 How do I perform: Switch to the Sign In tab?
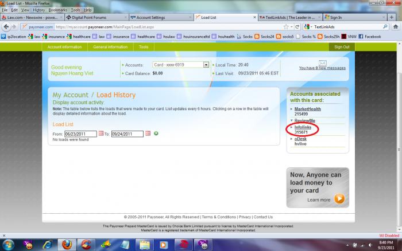pyautogui.click(x=355, y=17)
